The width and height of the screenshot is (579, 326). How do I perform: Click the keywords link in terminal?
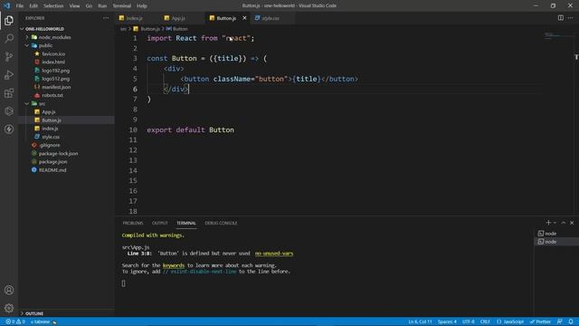pos(174,265)
